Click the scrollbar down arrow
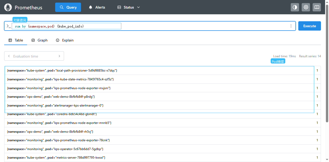Image resolution: width=329 pixels, height=162 pixels. [327, 160]
